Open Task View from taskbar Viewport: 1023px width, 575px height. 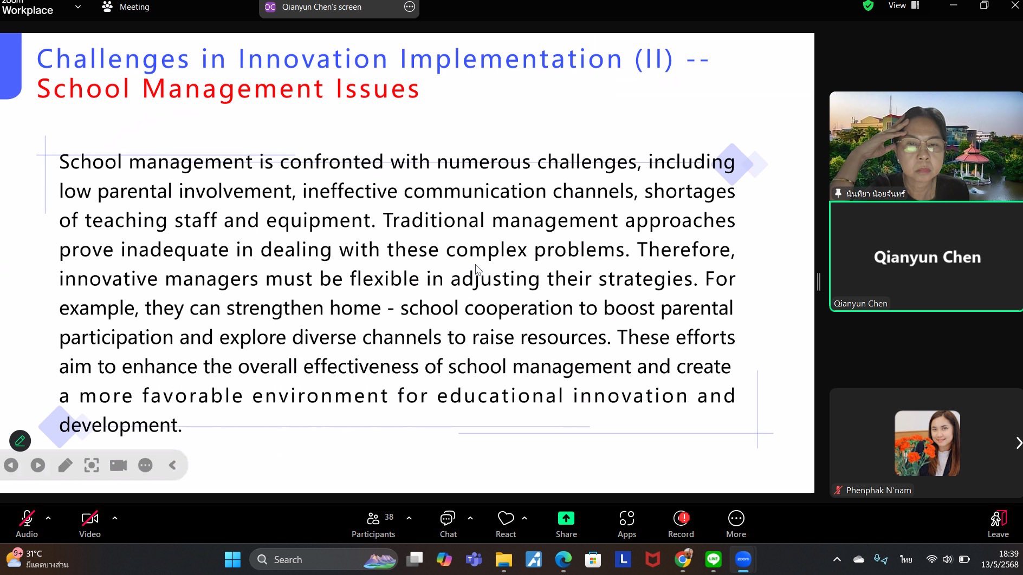click(415, 559)
